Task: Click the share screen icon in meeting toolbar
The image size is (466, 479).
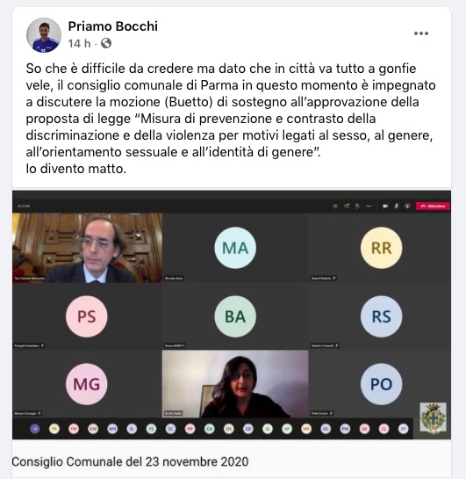Action: 407,207
